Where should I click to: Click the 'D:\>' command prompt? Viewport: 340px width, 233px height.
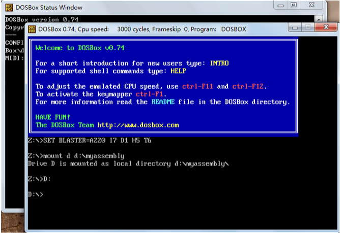36,194
